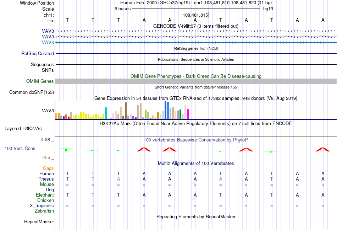Click the chr1:108,481,810-108,481,820 (11 bp) position text
This screenshot has height=230, width=337.
(233, 3)
